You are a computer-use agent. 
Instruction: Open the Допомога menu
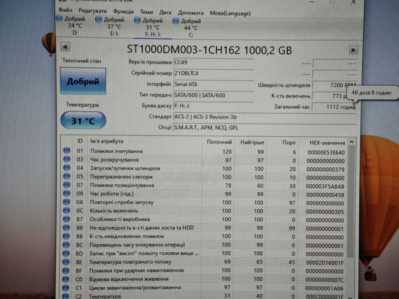point(191,13)
